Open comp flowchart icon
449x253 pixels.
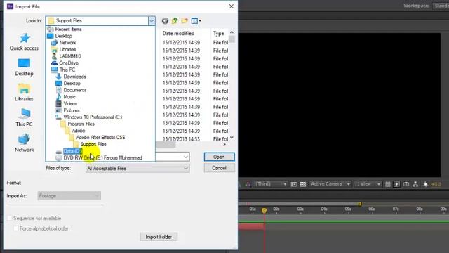[x=415, y=184]
